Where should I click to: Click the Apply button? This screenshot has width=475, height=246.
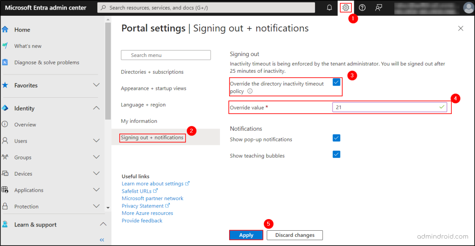coord(246,235)
